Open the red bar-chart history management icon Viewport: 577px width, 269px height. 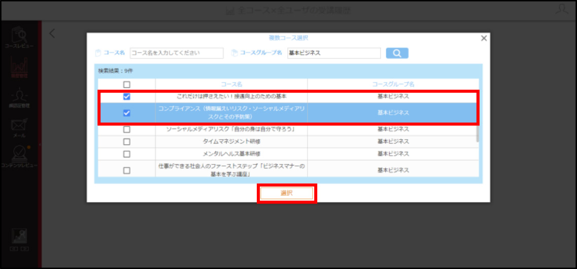tap(19, 68)
